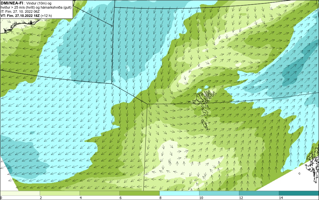The image size is (319, 200).
Task: Click the 'IT: Fim. 27. 10. 2022 06Z' line
Action: click(x=20, y=12)
